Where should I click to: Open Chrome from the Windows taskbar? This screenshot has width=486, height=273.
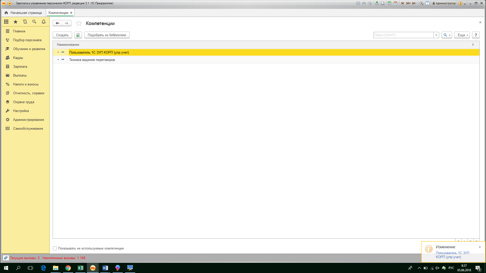68,268
